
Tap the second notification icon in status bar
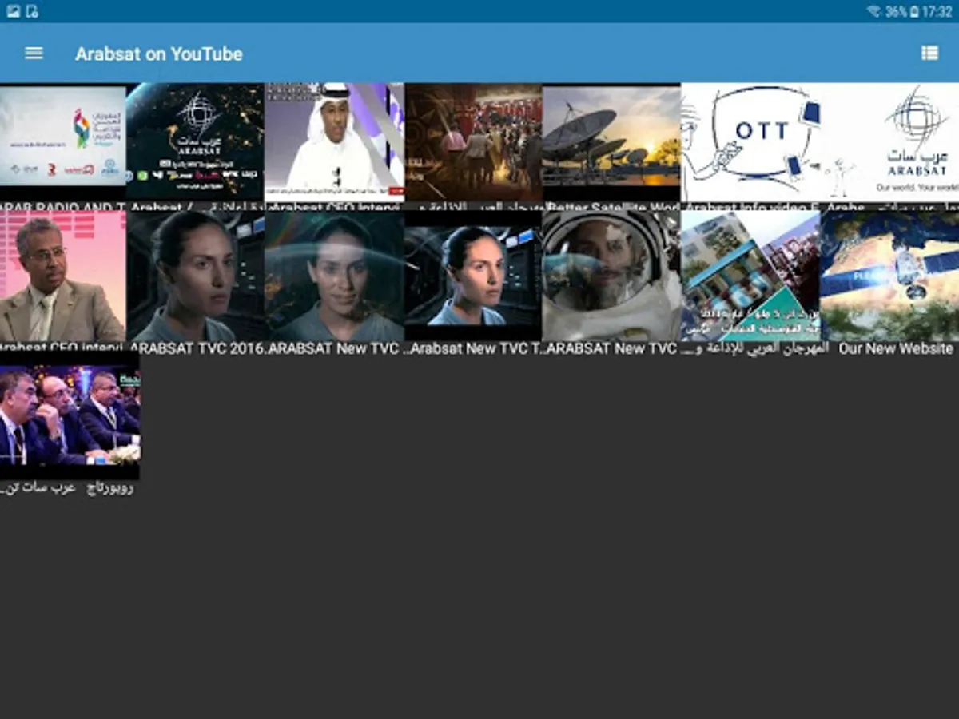[32, 11]
